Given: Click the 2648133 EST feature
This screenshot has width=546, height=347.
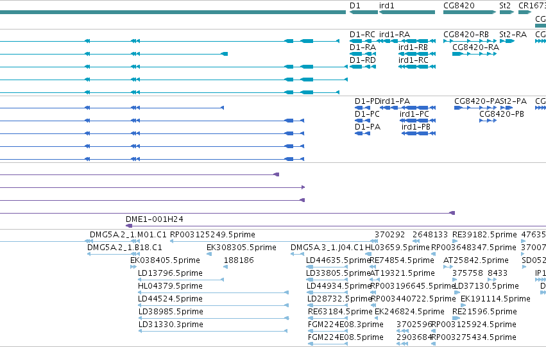Looking at the screenshot, I should coord(416,241).
